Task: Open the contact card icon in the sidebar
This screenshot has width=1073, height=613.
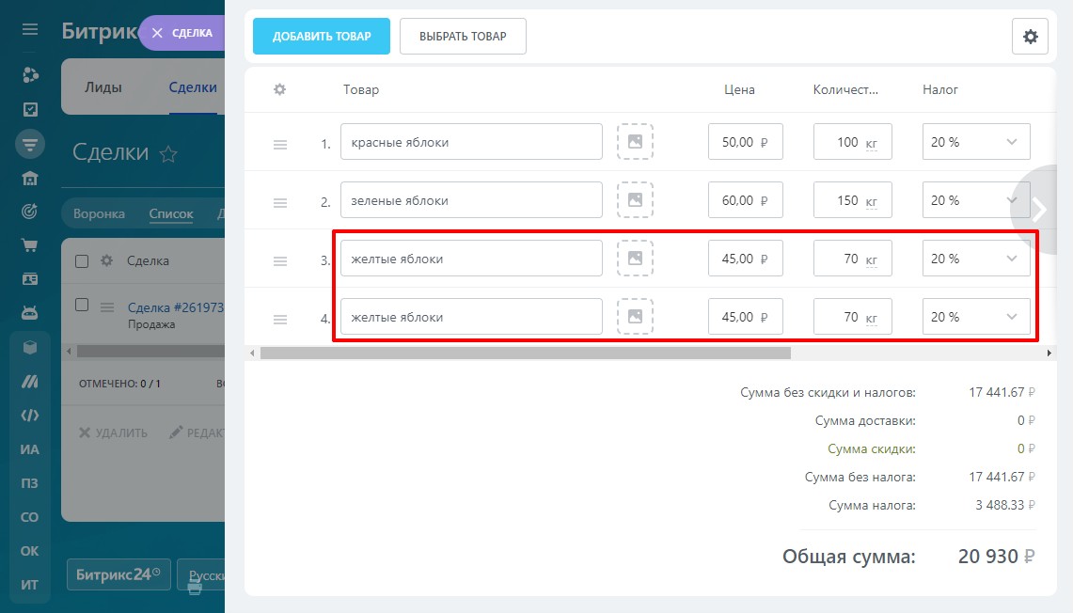Action: [29, 279]
